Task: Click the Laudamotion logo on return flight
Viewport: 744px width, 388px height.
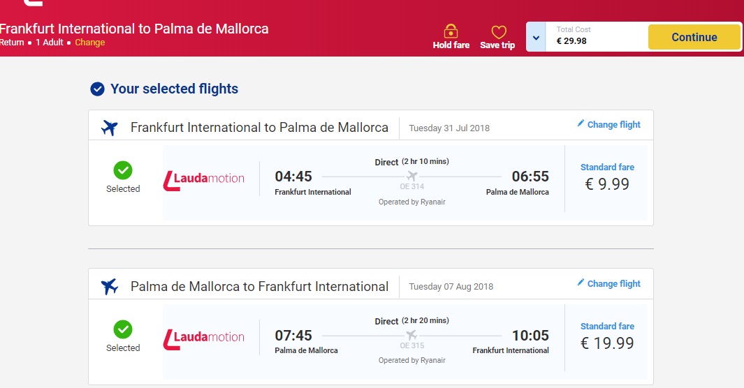Action: click(x=203, y=338)
